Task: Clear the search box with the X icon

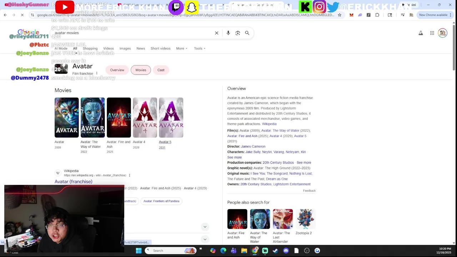Action: [x=216, y=33]
